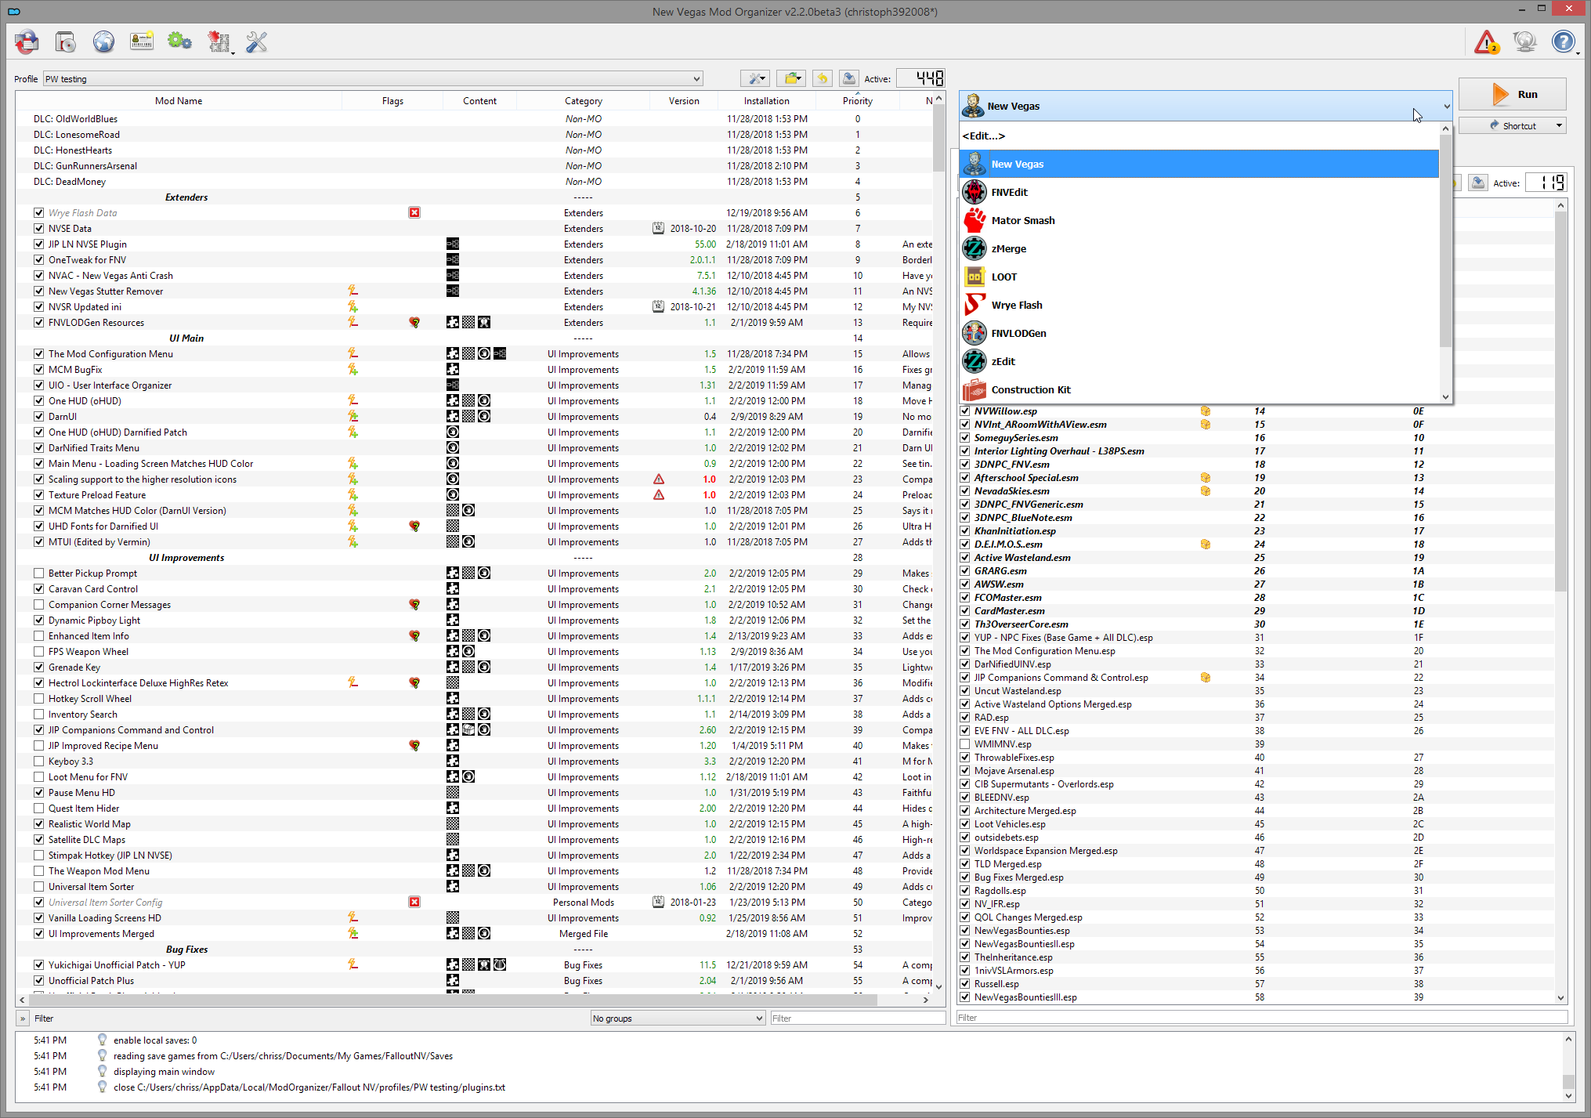This screenshot has height=1118, width=1591.
Task: Open the Tools puzzle piece icon
Action: click(x=219, y=42)
